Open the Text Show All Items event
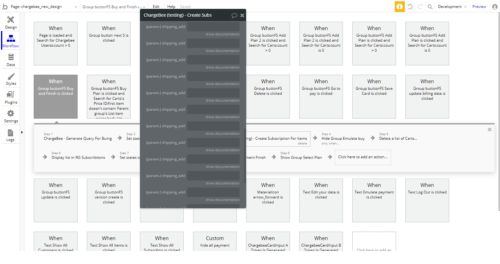 (109, 241)
